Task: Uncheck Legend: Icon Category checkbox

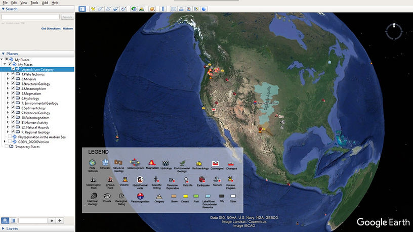Action: 13,69
